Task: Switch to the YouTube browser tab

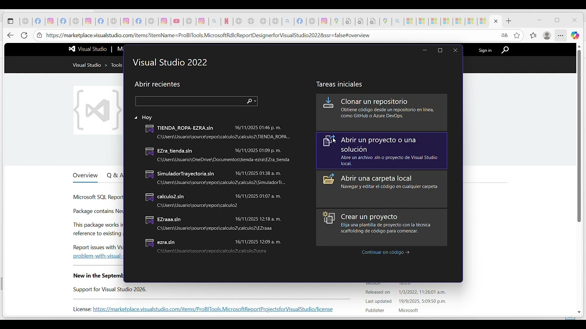Action: [176, 21]
